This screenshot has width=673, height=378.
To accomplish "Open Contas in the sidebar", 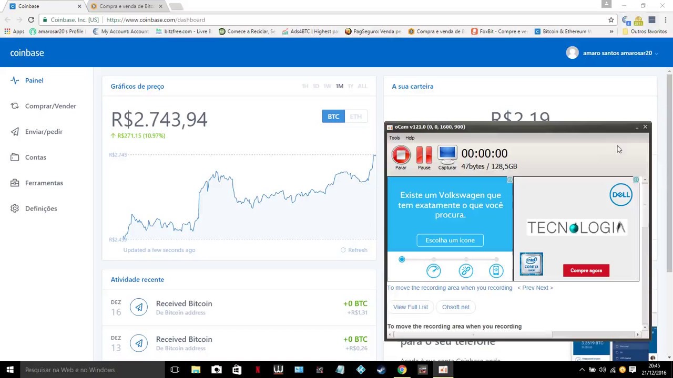I will click(x=28, y=157).
